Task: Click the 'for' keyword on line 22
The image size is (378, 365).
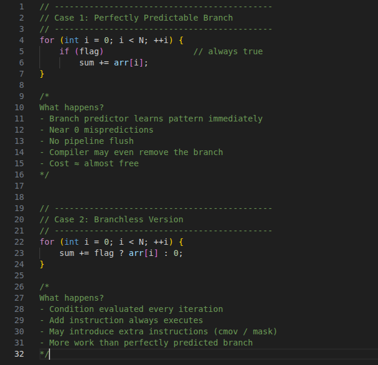Action: click(47, 242)
